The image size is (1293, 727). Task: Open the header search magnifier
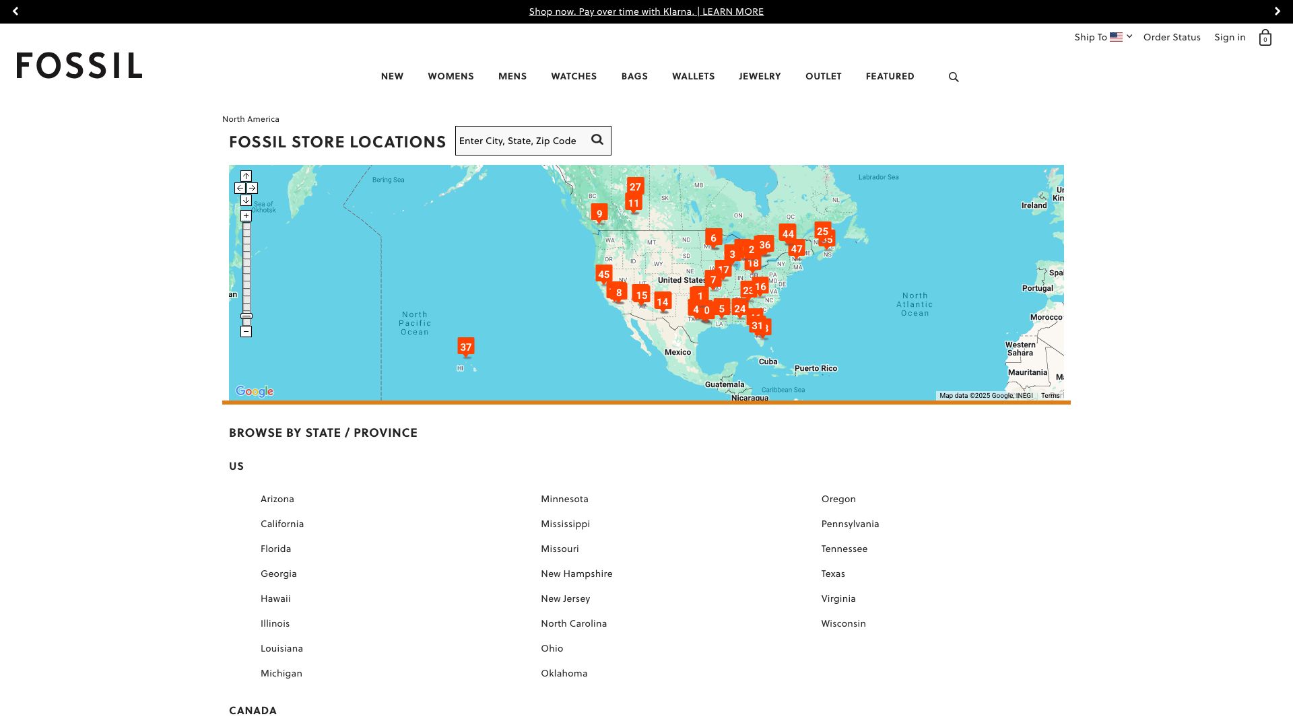point(954,77)
